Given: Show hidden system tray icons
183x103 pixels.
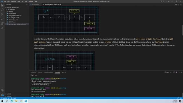Looking at the screenshot, I should pyautogui.click(x=171, y=101).
